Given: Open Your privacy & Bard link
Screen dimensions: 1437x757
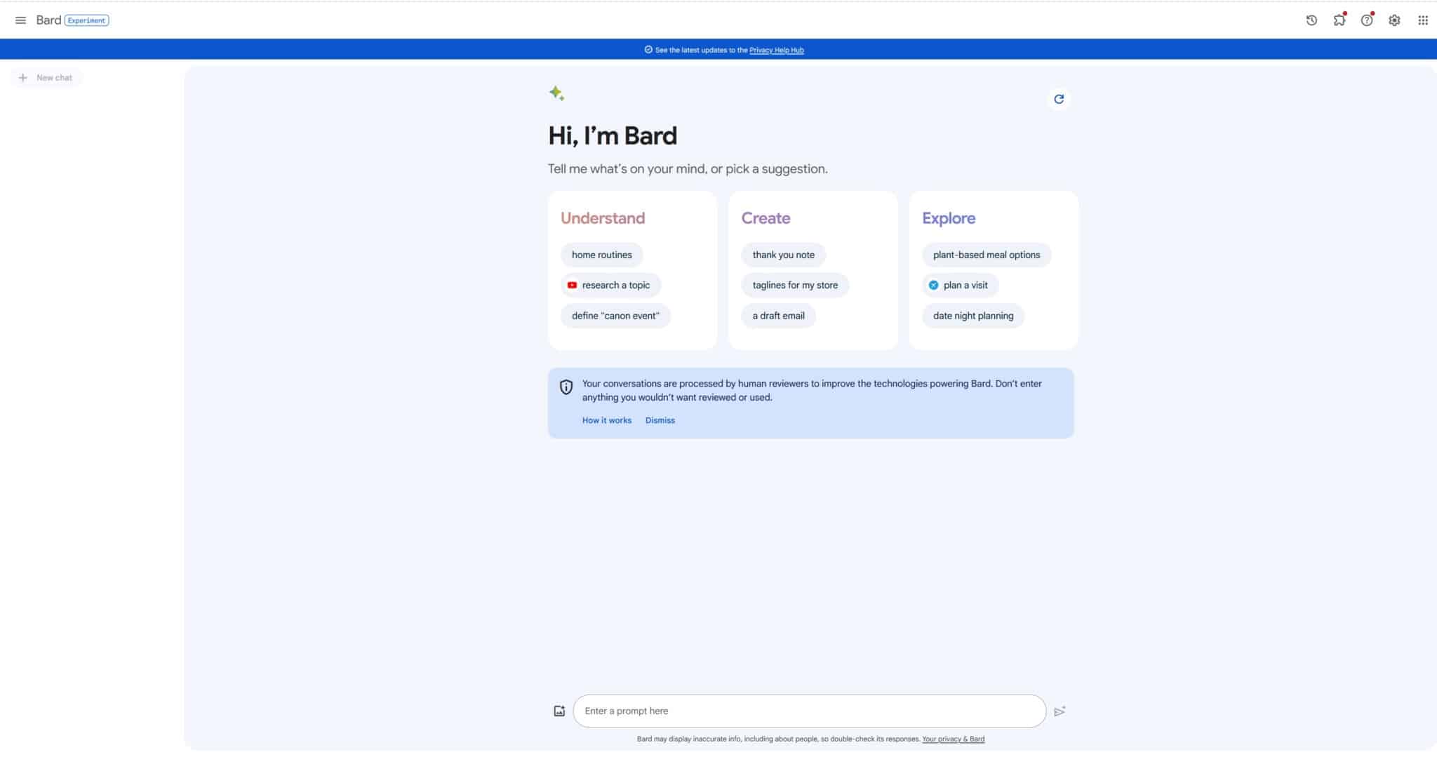Looking at the screenshot, I should (953, 739).
